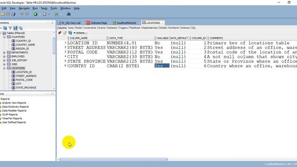Click the Save All toolbar icon
Screen dimensions: 297x167
point(13,14)
